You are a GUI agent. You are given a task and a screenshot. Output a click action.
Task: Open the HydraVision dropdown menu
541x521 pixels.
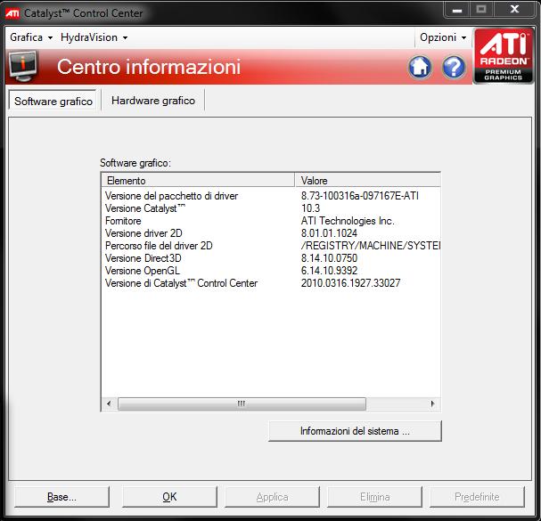[x=94, y=37]
